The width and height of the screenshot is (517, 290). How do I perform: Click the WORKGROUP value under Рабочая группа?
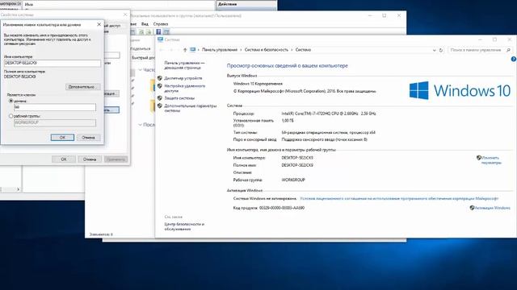[x=293, y=180]
